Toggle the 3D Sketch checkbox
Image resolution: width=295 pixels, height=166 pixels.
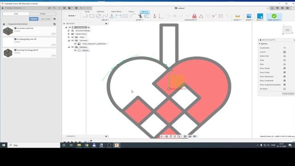tap(284, 89)
